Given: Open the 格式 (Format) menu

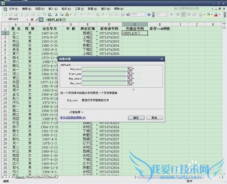Looking at the screenshot, I should pyautogui.click(x=66, y=9).
